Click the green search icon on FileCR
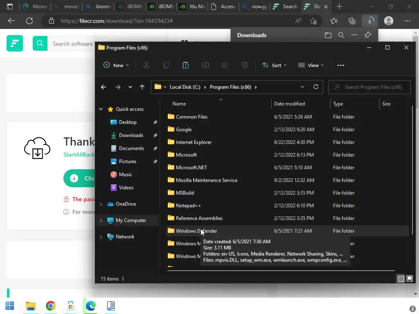This screenshot has height=314, width=419. pyautogui.click(x=40, y=43)
